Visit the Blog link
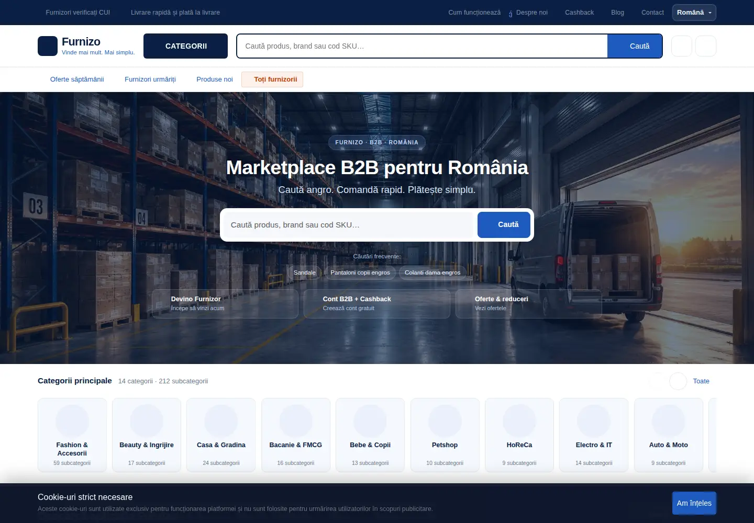 pos(617,13)
